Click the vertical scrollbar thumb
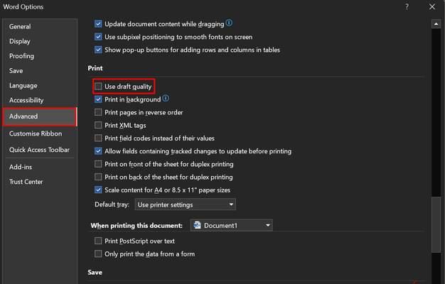This screenshot has width=445, height=284. pyautogui.click(x=436, y=224)
